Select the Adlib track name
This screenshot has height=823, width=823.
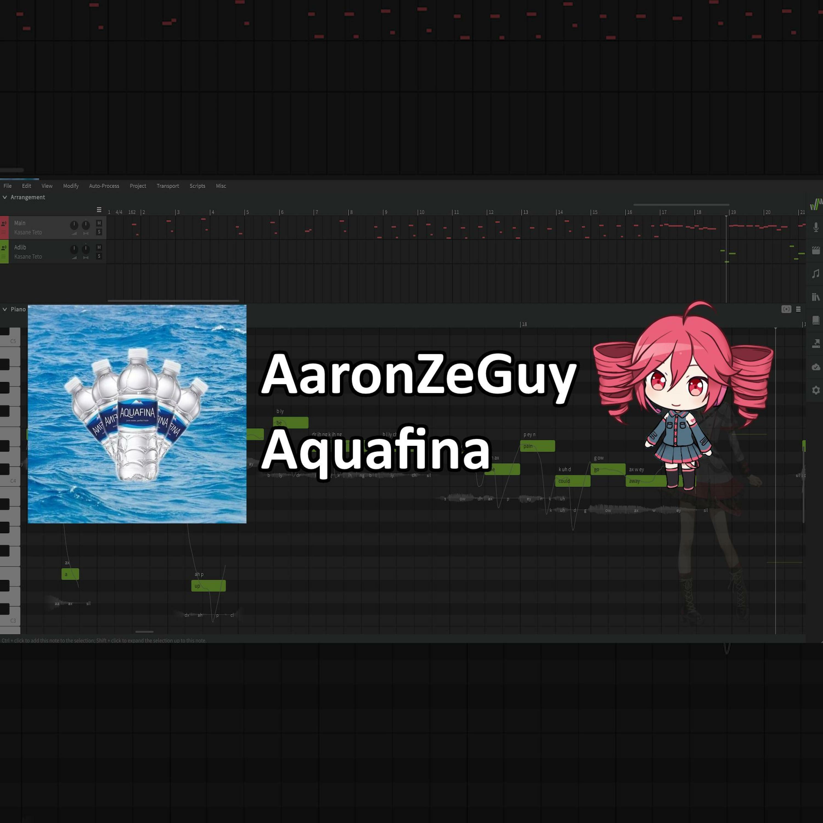(20, 247)
